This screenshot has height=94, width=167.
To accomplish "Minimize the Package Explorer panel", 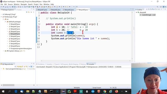I will pos(32,9).
